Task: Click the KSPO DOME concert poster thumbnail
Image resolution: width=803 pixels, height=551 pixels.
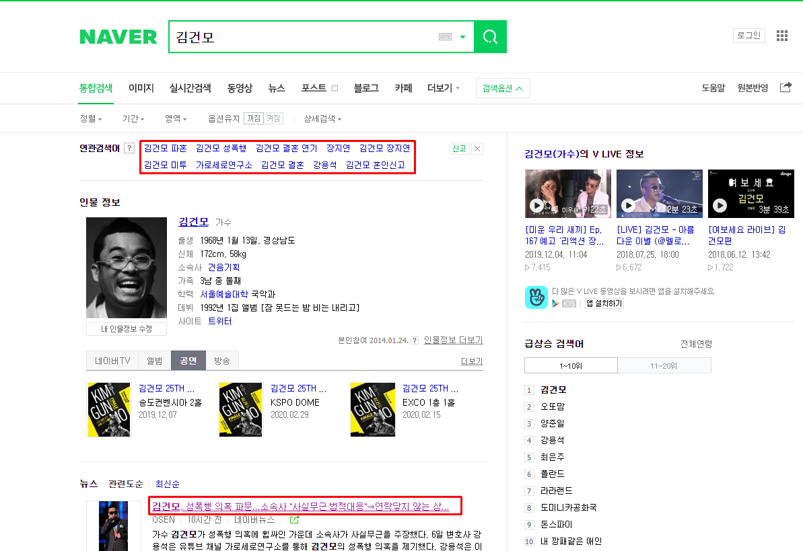Action: (241, 410)
